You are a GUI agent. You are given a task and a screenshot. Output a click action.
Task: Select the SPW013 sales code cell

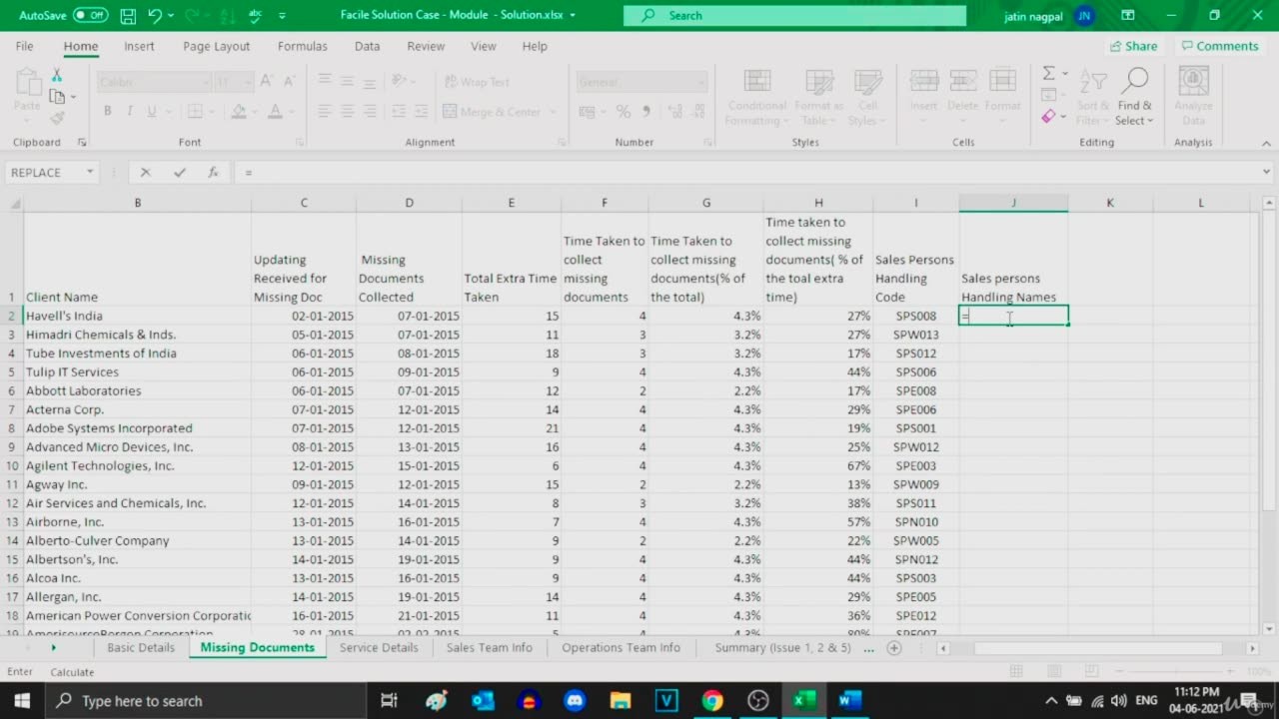(x=915, y=335)
